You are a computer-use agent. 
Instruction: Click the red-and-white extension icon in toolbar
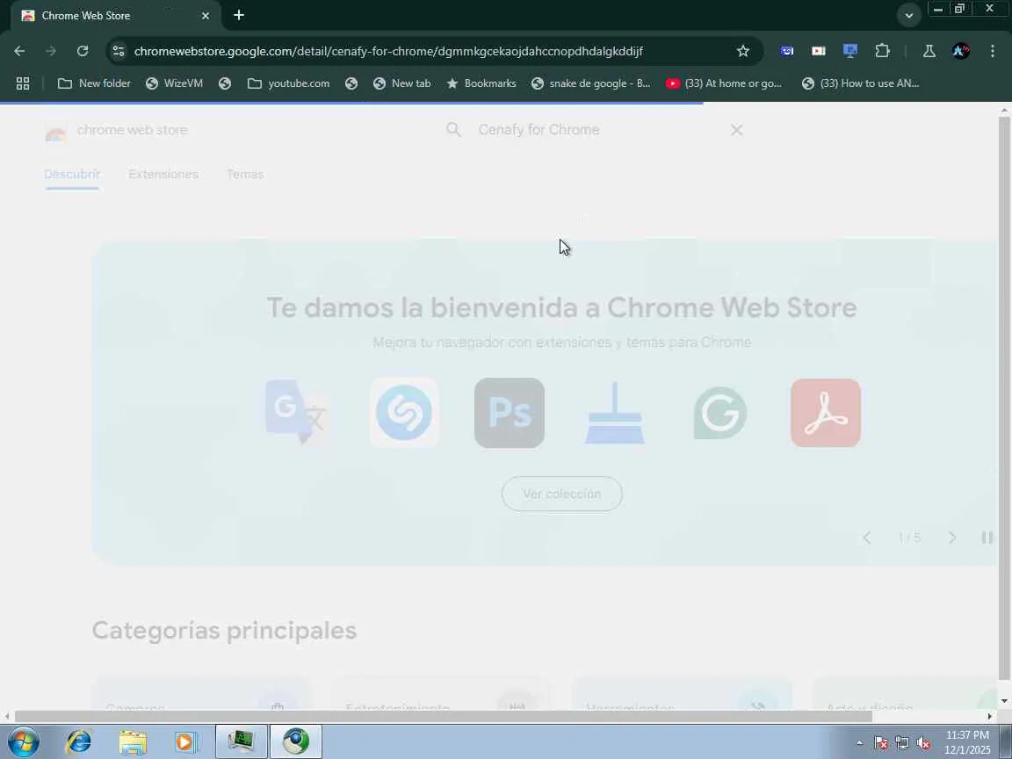pyautogui.click(x=819, y=51)
